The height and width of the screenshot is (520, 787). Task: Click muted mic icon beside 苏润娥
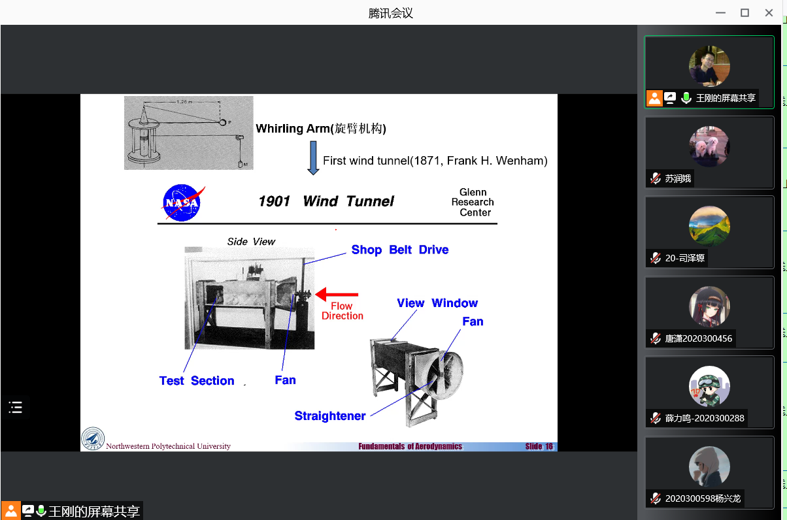[656, 178]
